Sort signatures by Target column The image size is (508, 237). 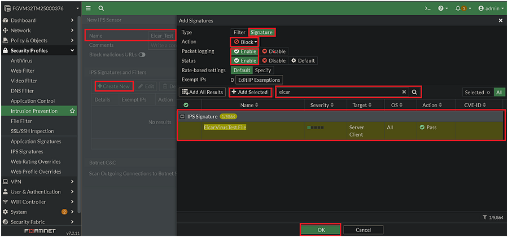[362, 105]
